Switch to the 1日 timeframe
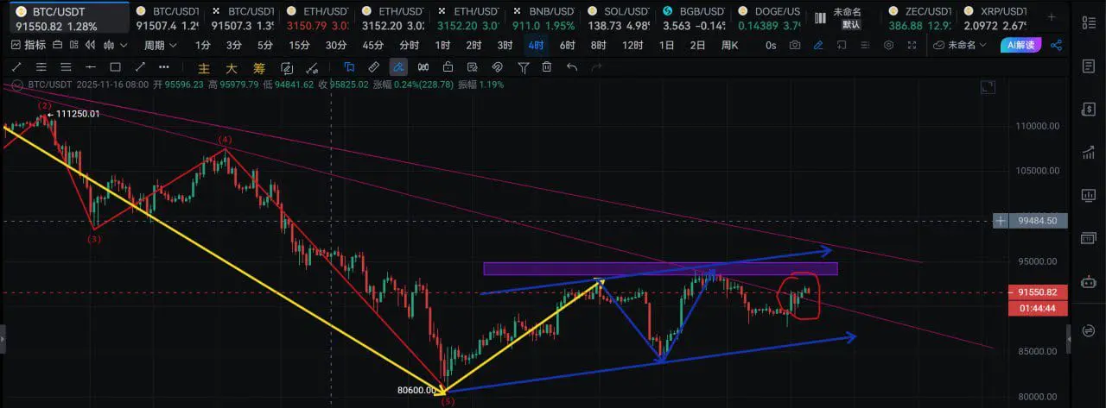 tap(666, 45)
